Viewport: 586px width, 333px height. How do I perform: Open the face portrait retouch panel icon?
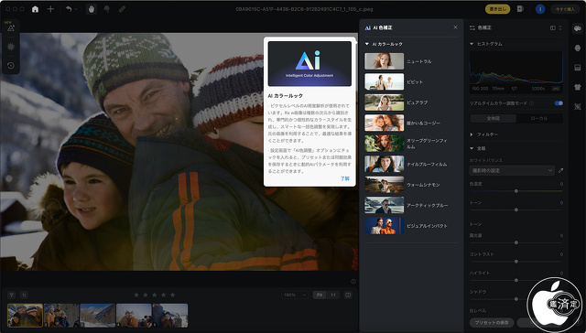point(578,48)
